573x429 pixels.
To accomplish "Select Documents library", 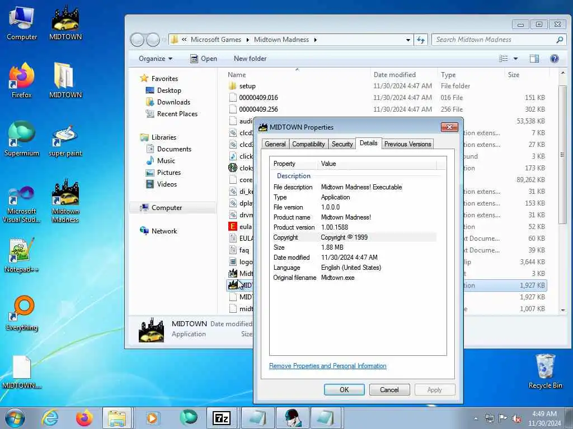I will click(x=169, y=149).
